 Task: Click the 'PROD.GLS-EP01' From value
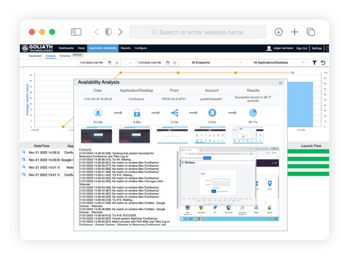[x=174, y=99]
